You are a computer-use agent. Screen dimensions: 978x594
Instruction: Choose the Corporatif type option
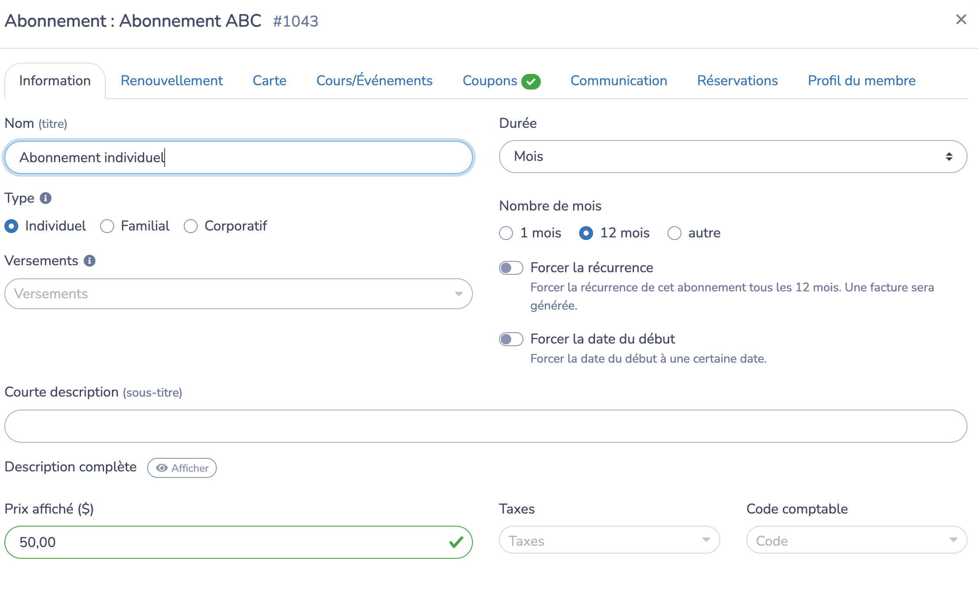[191, 226]
